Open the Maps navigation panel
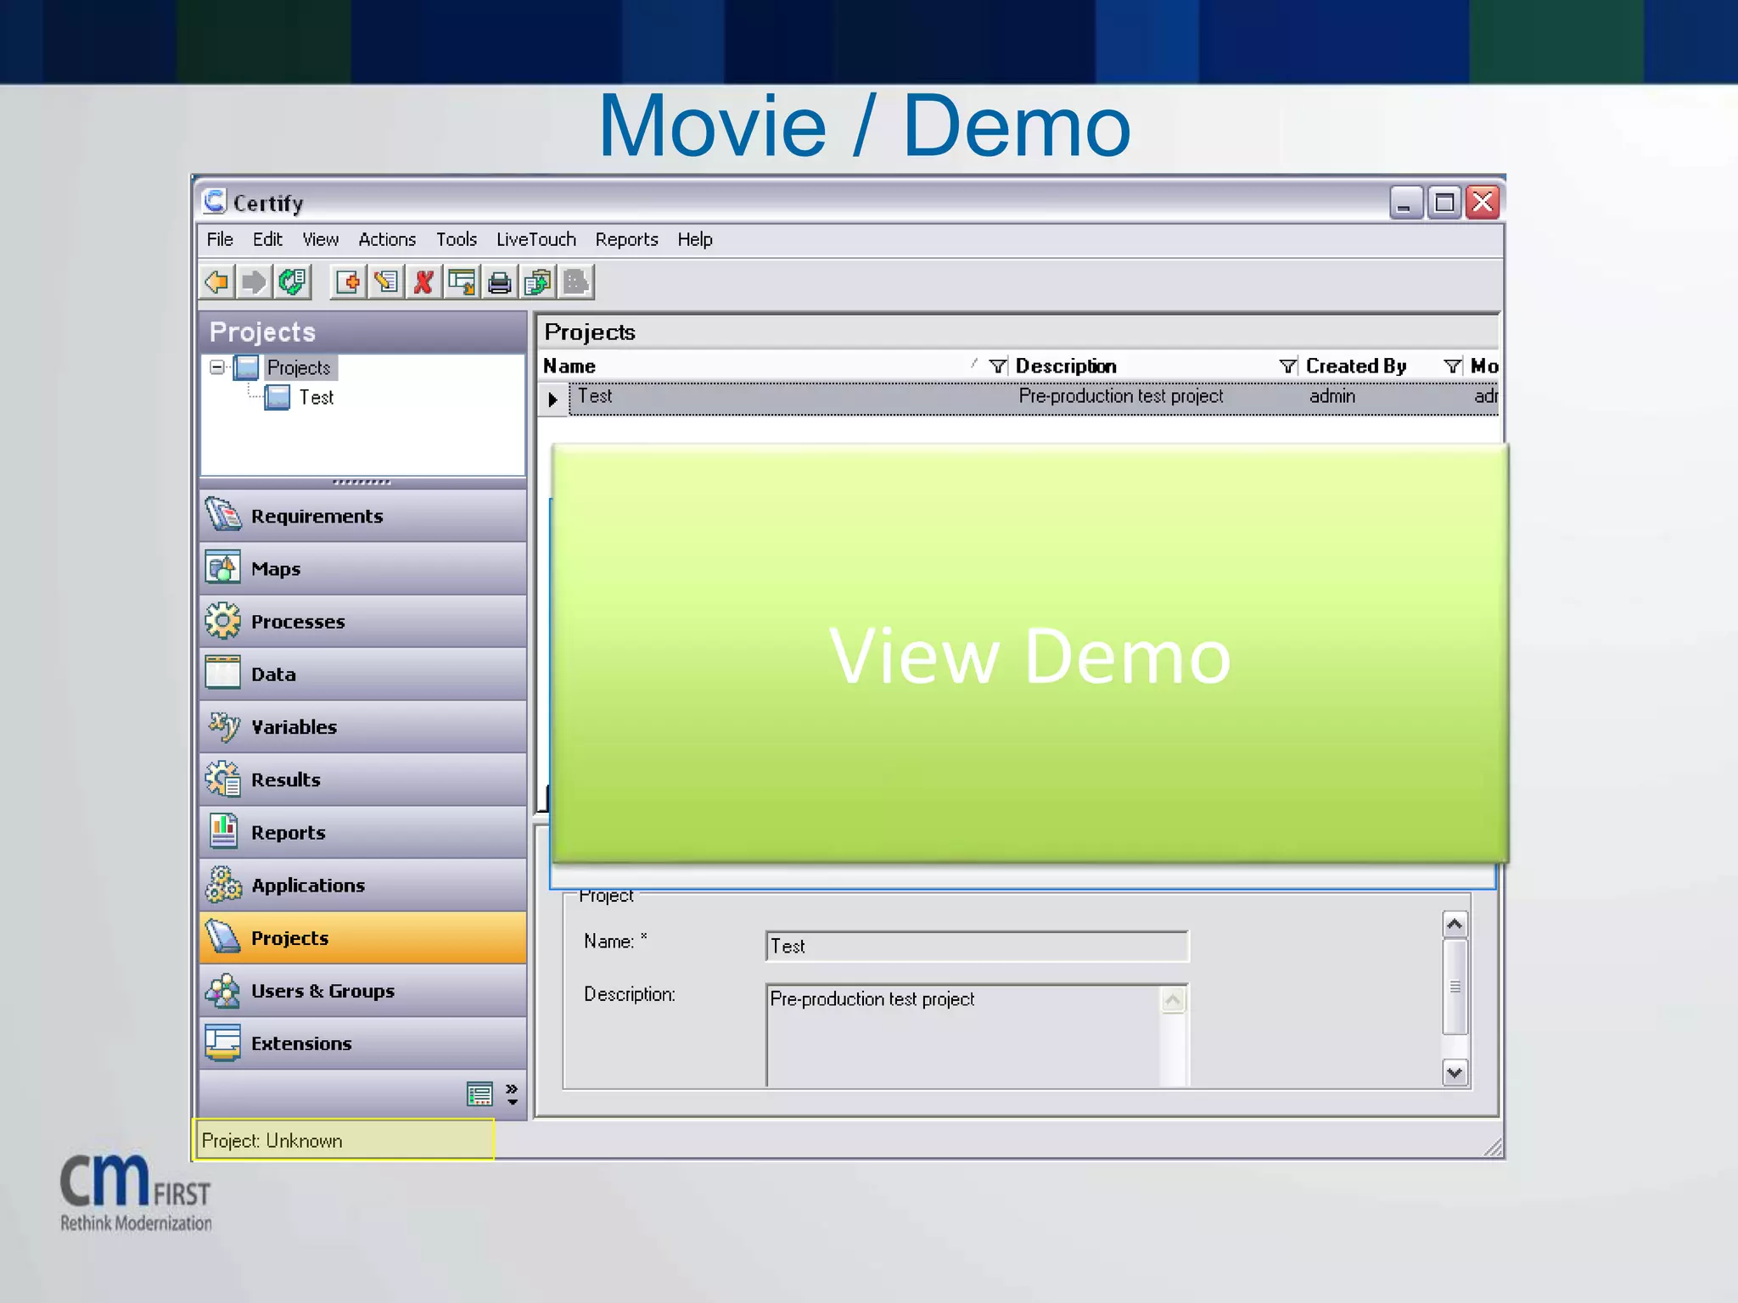Viewport: 1738px width, 1303px height. pos(362,568)
